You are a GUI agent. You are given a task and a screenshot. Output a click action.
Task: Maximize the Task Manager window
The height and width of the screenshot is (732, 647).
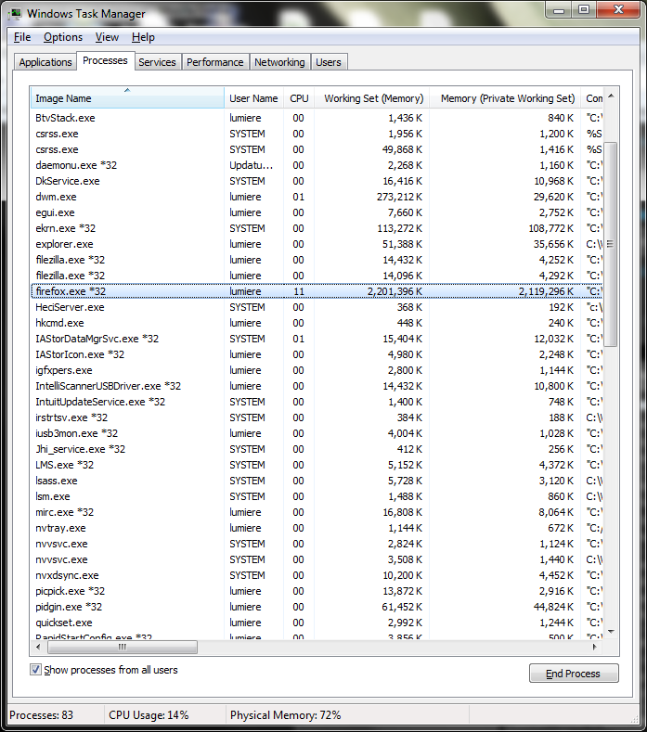pos(584,10)
